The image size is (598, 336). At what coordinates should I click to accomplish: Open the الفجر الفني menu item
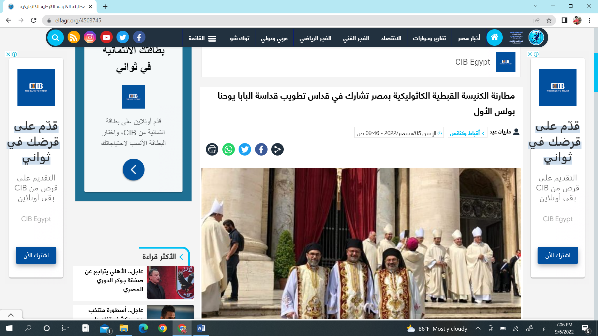coord(356,38)
